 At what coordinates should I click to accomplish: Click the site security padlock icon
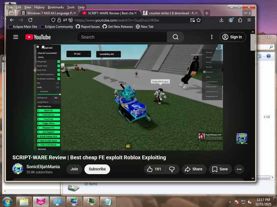point(59,20)
